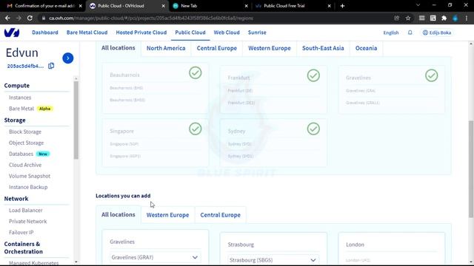The height and width of the screenshot is (266, 474).
Task: Click the sidebar scroll down arrow
Action: (76, 262)
